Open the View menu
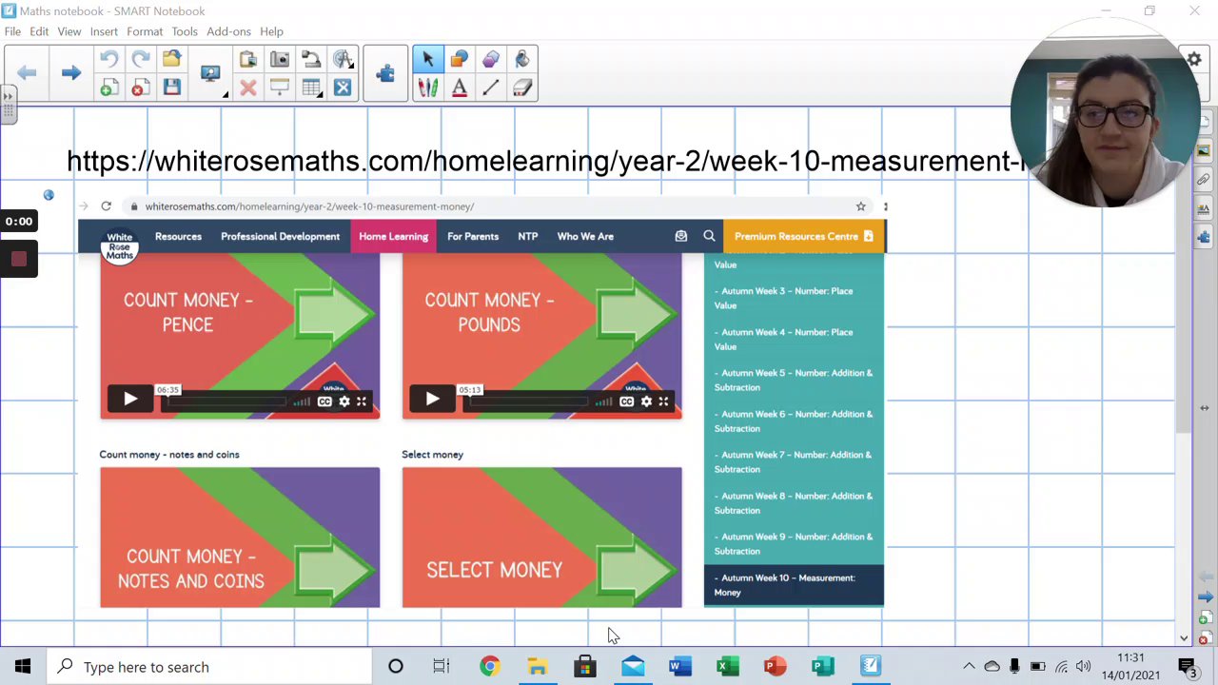Image resolution: width=1218 pixels, height=685 pixels. tap(69, 31)
